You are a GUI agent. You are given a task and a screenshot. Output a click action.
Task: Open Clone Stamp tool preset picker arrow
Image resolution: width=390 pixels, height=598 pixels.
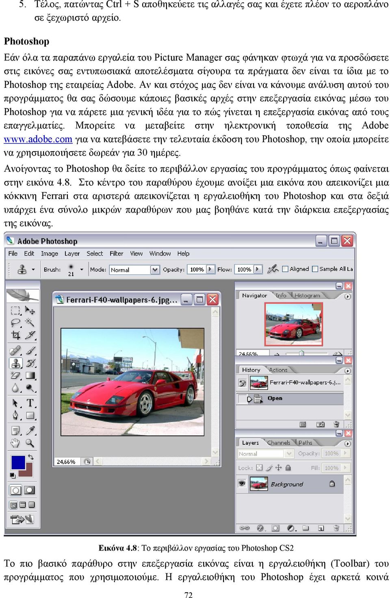33,269
